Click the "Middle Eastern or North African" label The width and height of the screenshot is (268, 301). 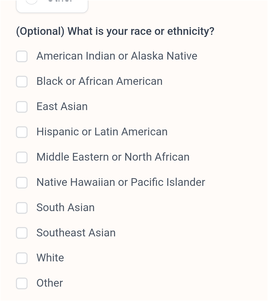(x=113, y=157)
